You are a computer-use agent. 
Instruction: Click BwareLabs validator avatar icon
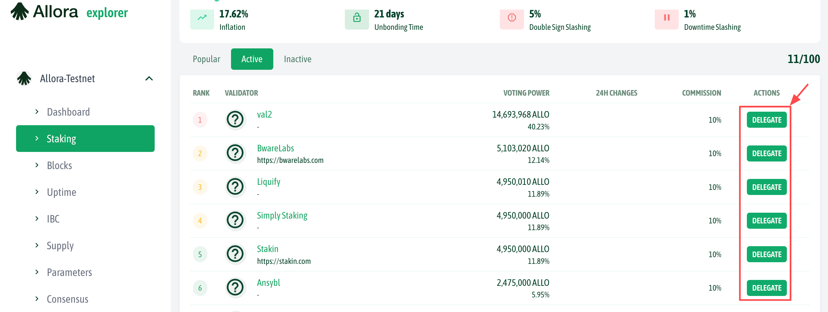click(235, 153)
